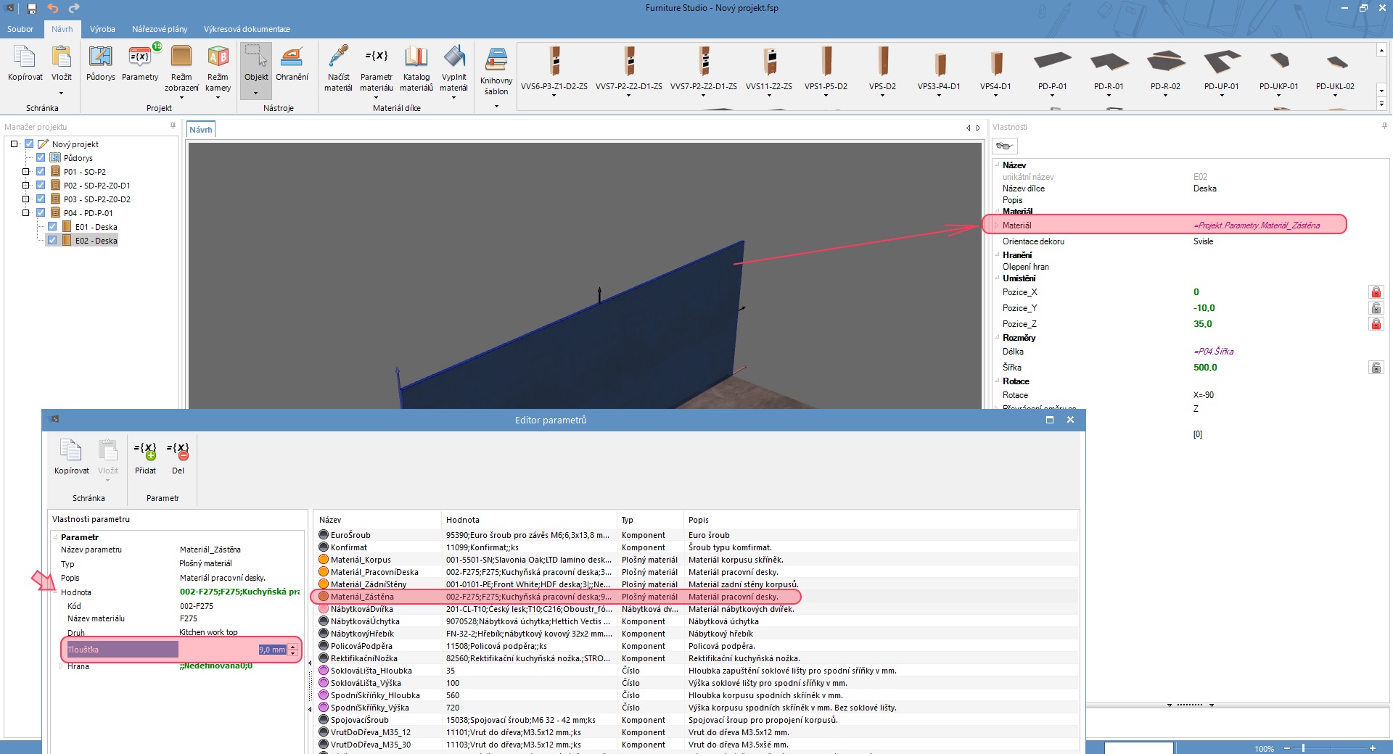Switch to the Výroba ribbon tab
Image resolution: width=1393 pixels, height=754 pixels.
(102, 29)
